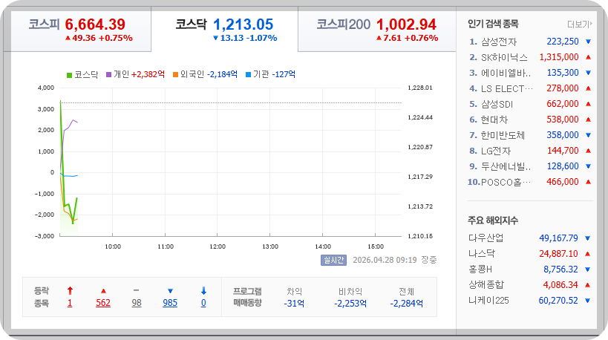Open rising stocks count 562

point(103,303)
